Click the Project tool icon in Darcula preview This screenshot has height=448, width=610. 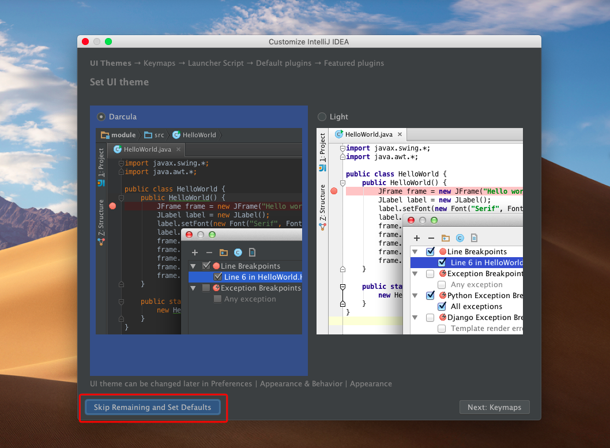tap(101, 183)
